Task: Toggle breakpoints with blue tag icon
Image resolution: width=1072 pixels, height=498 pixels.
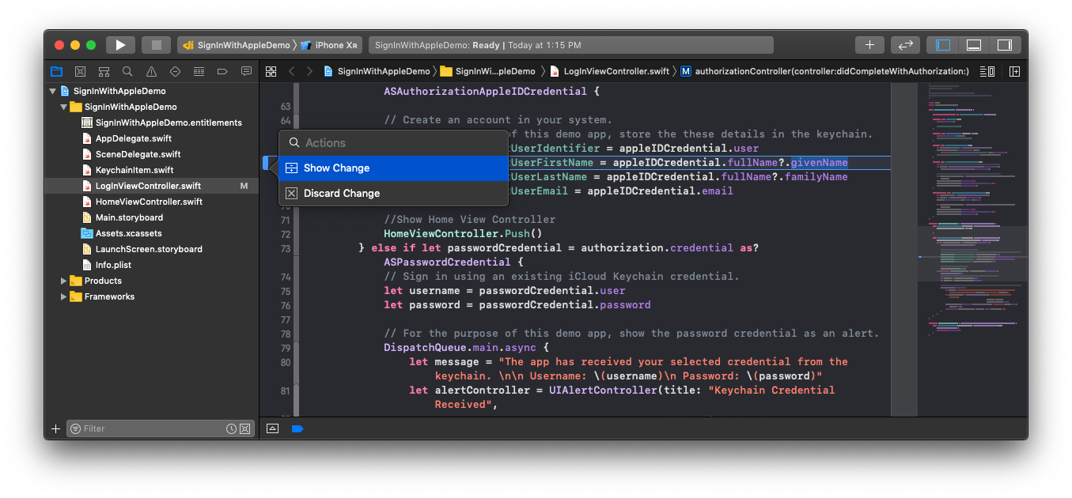Action: 297,428
